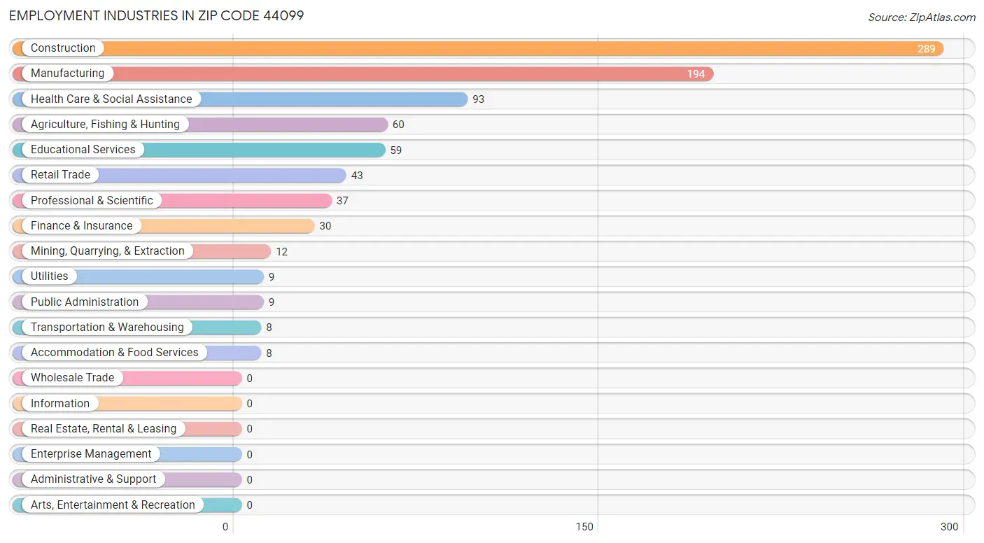Click the 43 value beside Retail Trade bar

pyautogui.click(x=357, y=176)
